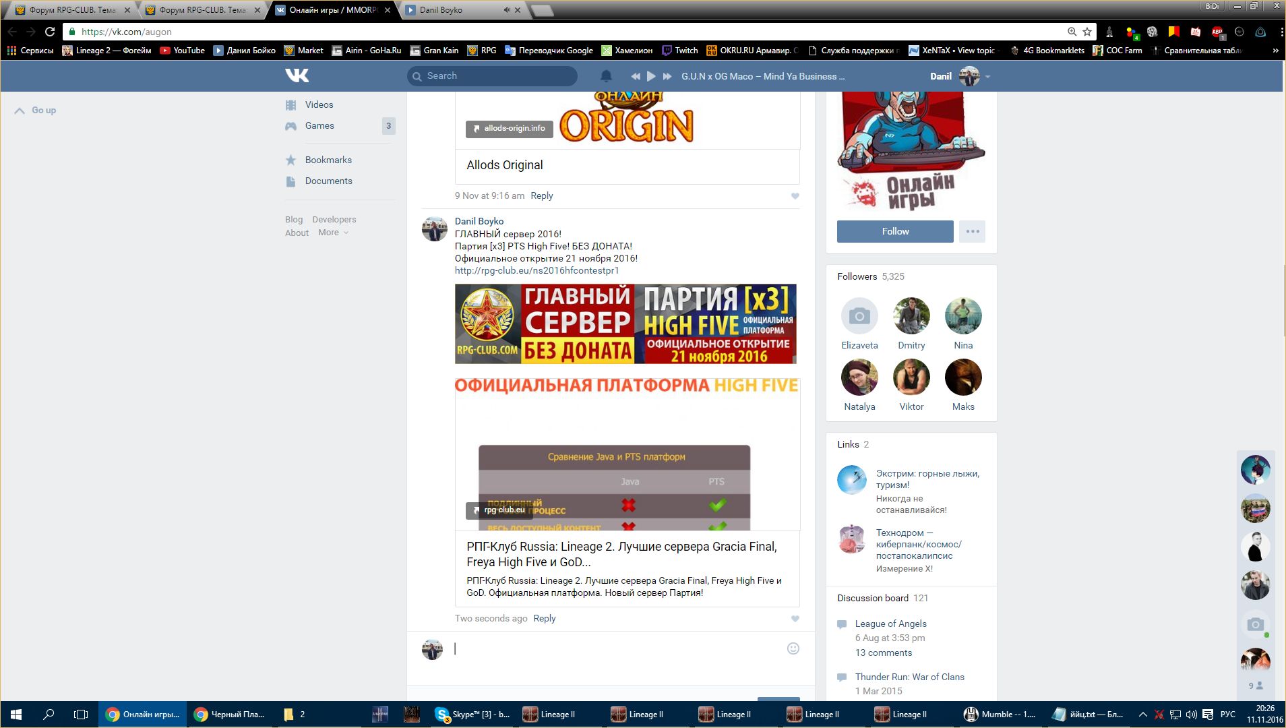
Task: Open the Windows Start menu
Action: coord(16,715)
